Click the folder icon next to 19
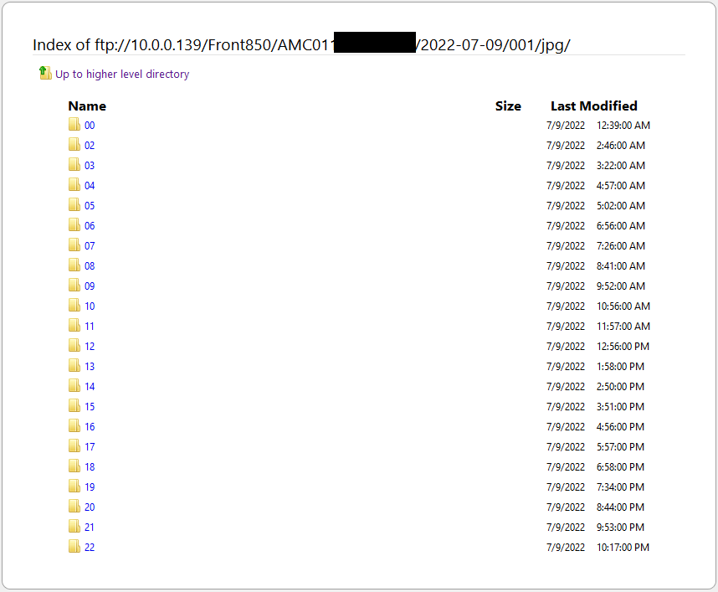Viewport: 718px width, 592px height. point(74,487)
